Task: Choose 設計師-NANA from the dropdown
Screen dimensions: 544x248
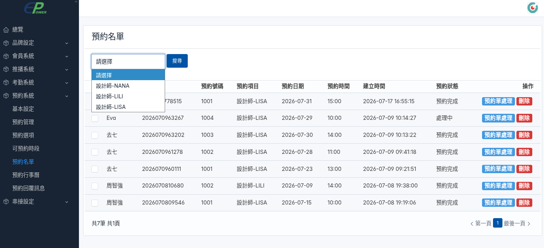Action: coord(128,86)
